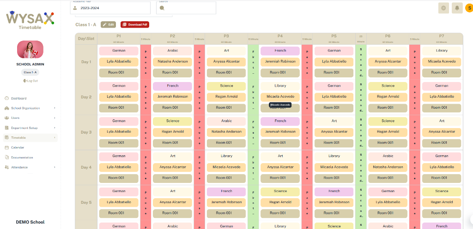This screenshot has width=473, height=229.
Task: Click French subject in Day 1 P4
Action: 280,51
